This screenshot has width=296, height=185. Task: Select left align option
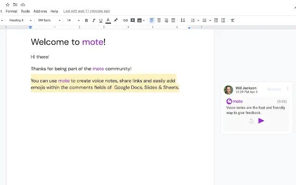152,20
